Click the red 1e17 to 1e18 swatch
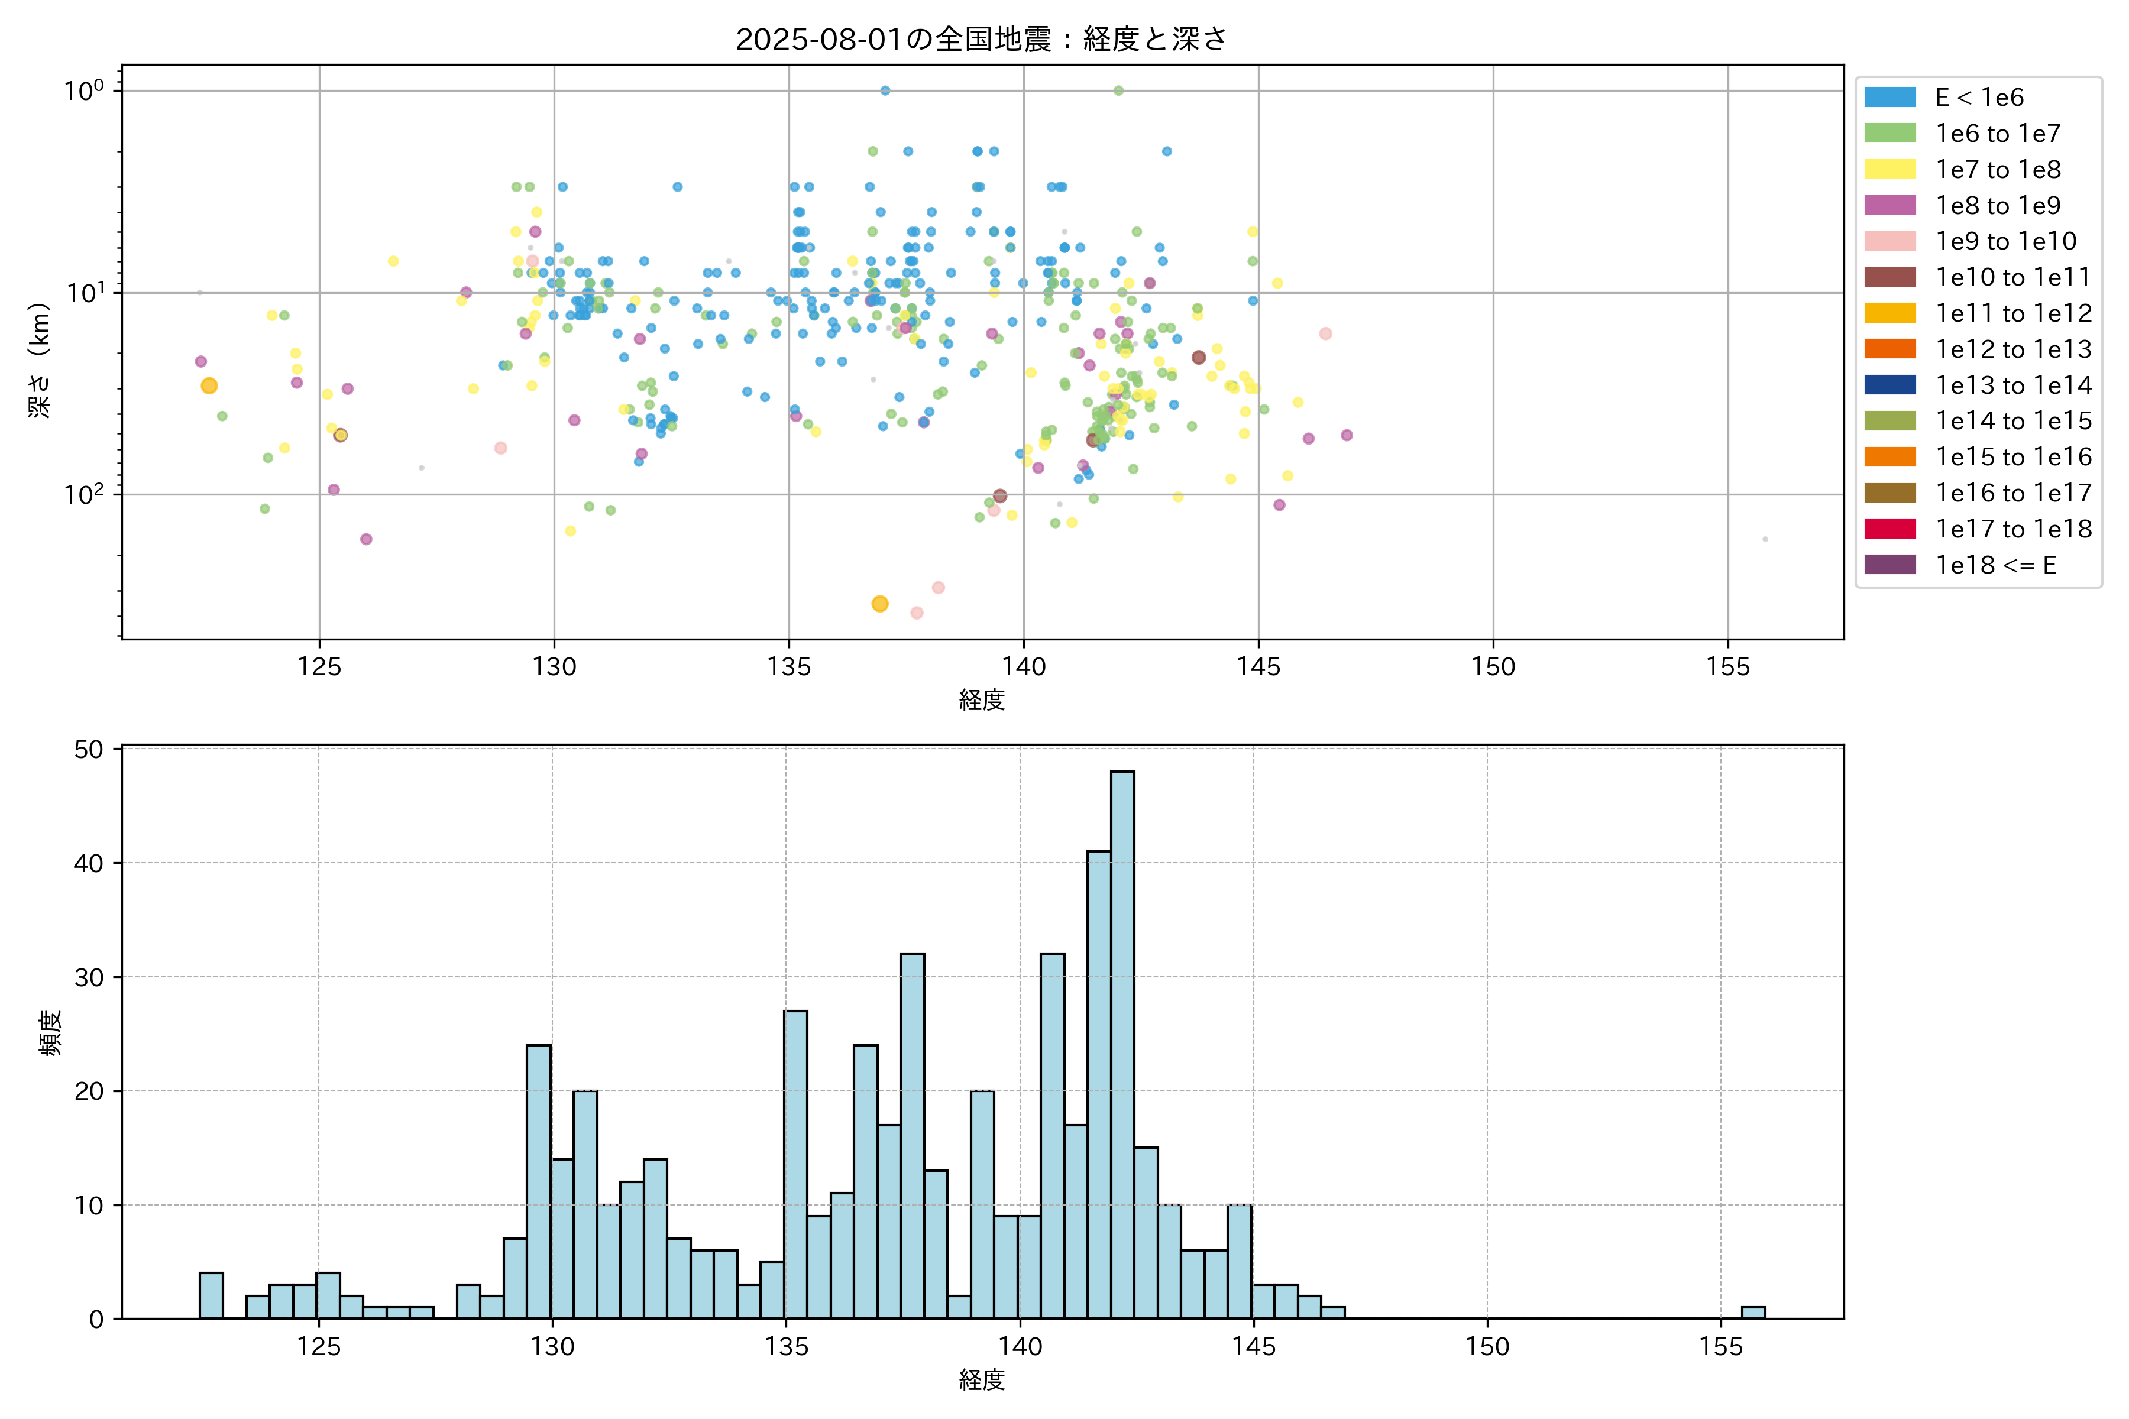Viewport: 2129px width, 1419px height. (1889, 529)
